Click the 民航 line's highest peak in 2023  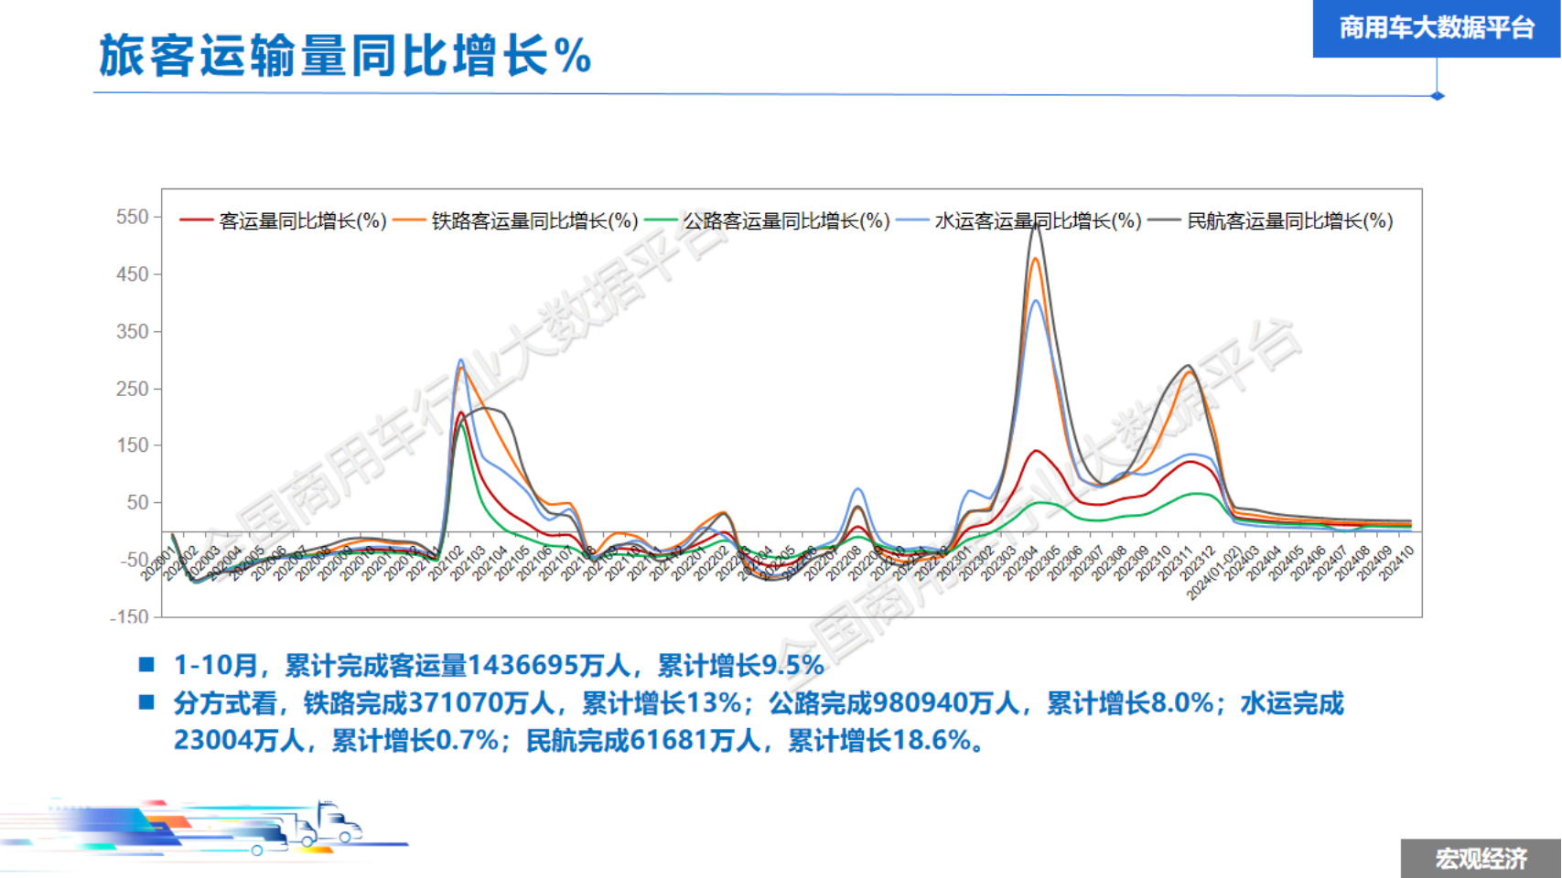(1036, 226)
